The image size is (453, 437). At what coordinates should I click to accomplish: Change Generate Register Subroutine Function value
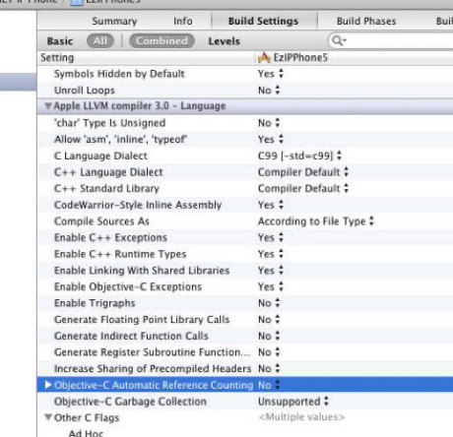pyautogui.click(x=269, y=352)
